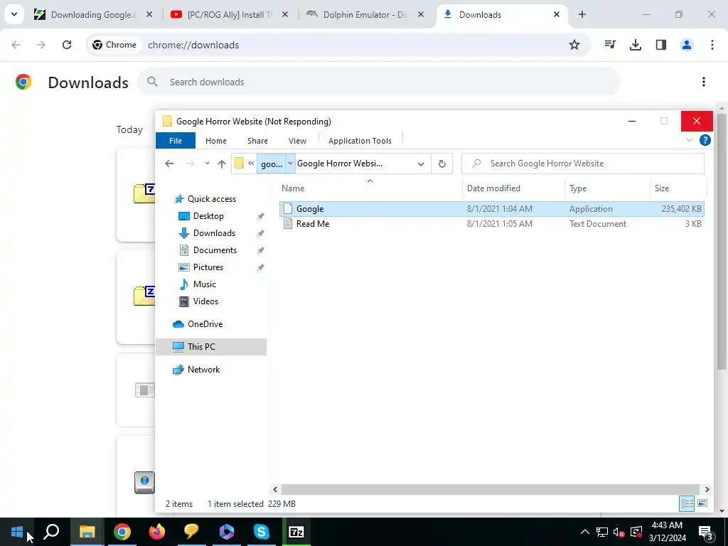Open Windows taskbar search
This screenshot has height=546, width=728.
(51, 532)
